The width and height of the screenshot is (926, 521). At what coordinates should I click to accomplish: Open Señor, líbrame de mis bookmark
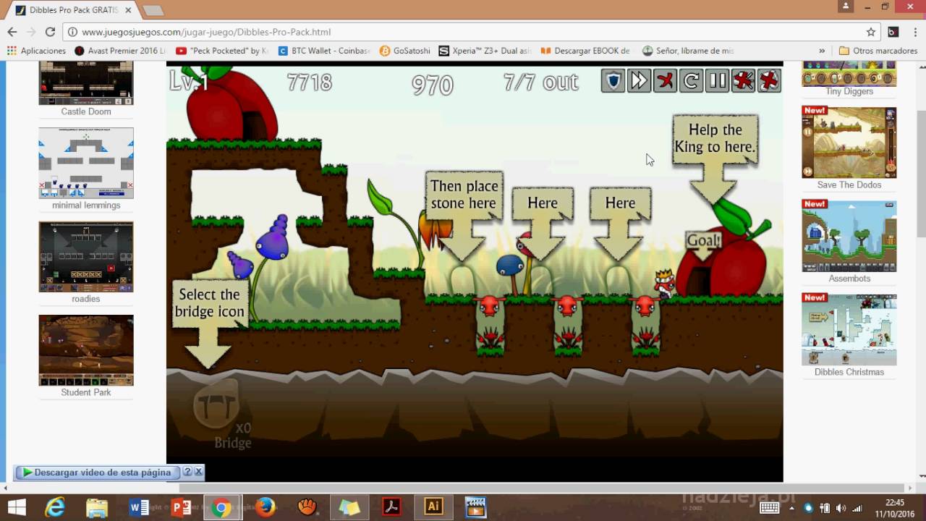688,51
